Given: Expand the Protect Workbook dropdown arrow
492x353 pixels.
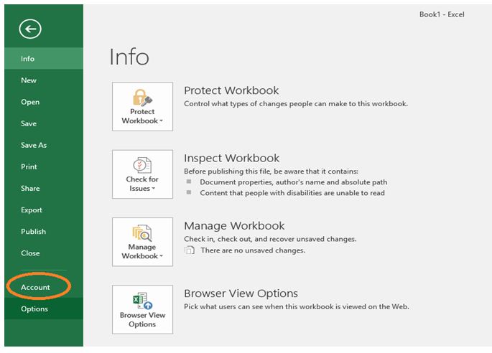Looking at the screenshot, I should pos(162,121).
